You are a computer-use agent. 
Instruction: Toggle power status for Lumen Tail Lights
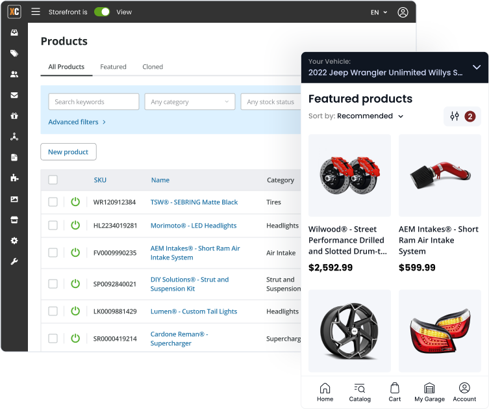pos(75,311)
